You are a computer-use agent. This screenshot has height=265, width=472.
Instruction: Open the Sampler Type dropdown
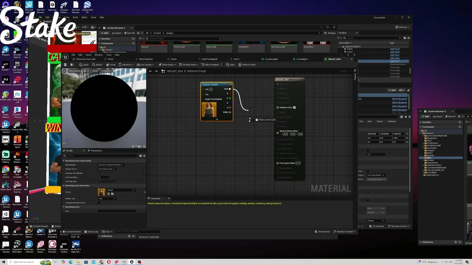107,199
